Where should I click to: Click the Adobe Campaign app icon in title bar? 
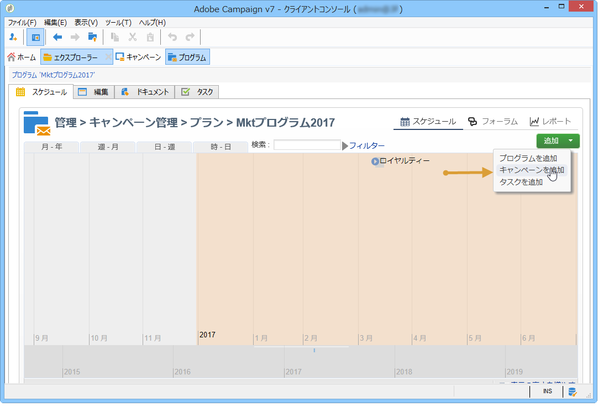coord(10,8)
